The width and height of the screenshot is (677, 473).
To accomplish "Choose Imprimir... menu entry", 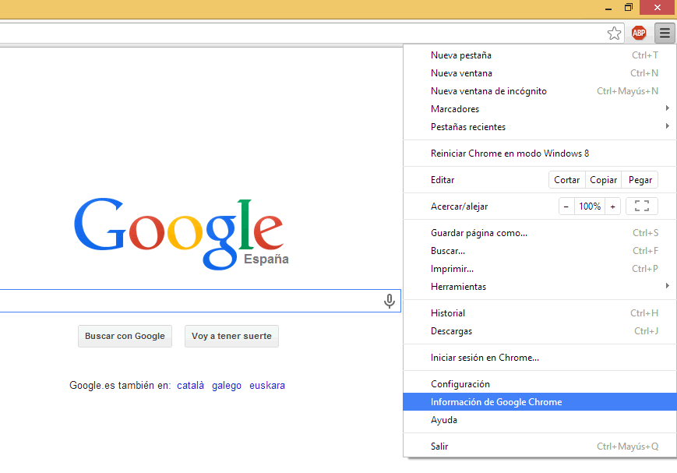I will (540, 269).
